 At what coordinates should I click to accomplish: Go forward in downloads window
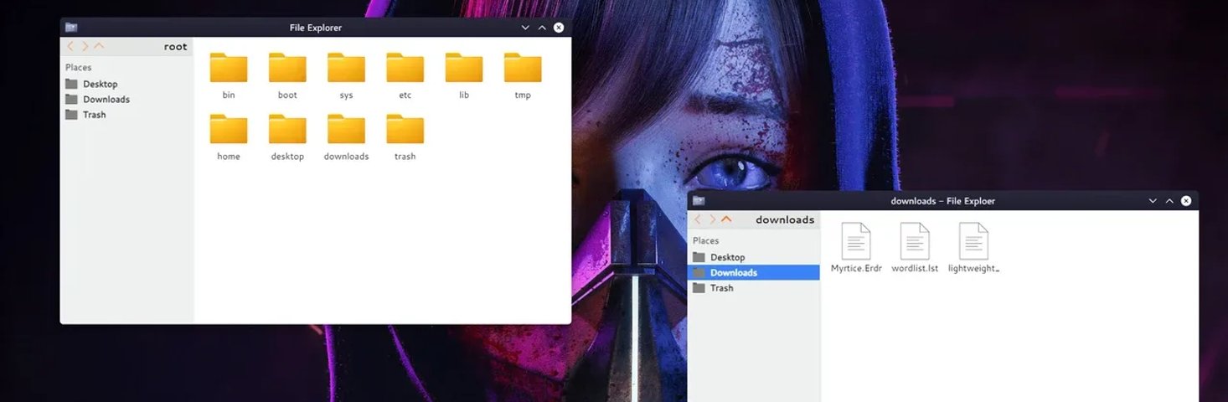tap(712, 219)
